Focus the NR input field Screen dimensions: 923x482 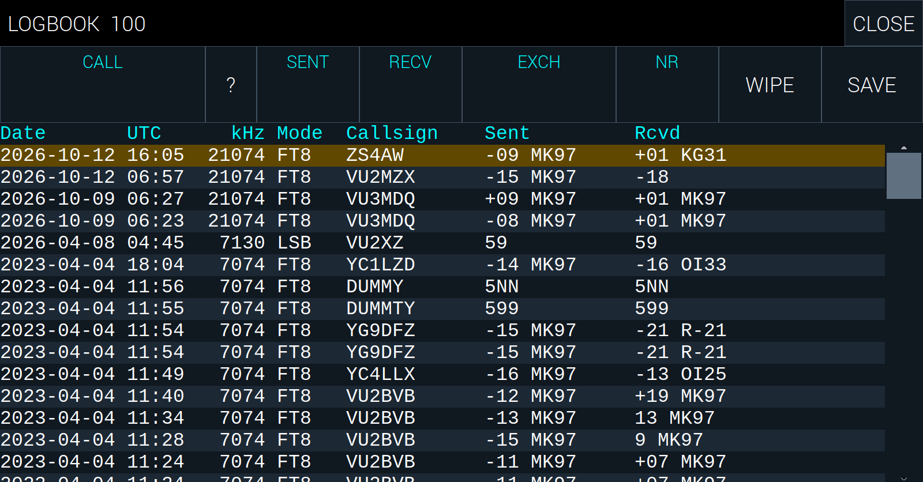coord(667,85)
